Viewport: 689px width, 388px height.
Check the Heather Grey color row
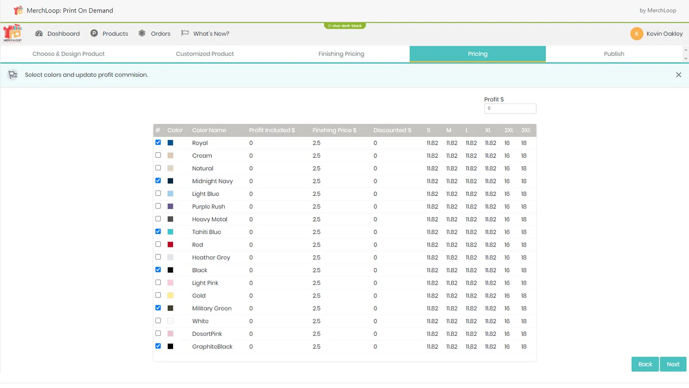pyautogui.click(x=158, y=257)
